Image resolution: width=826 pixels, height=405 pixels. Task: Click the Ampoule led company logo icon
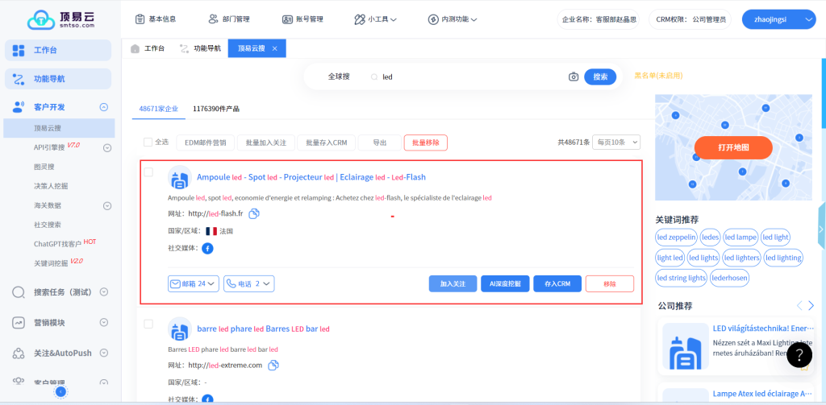click(178, 178)
